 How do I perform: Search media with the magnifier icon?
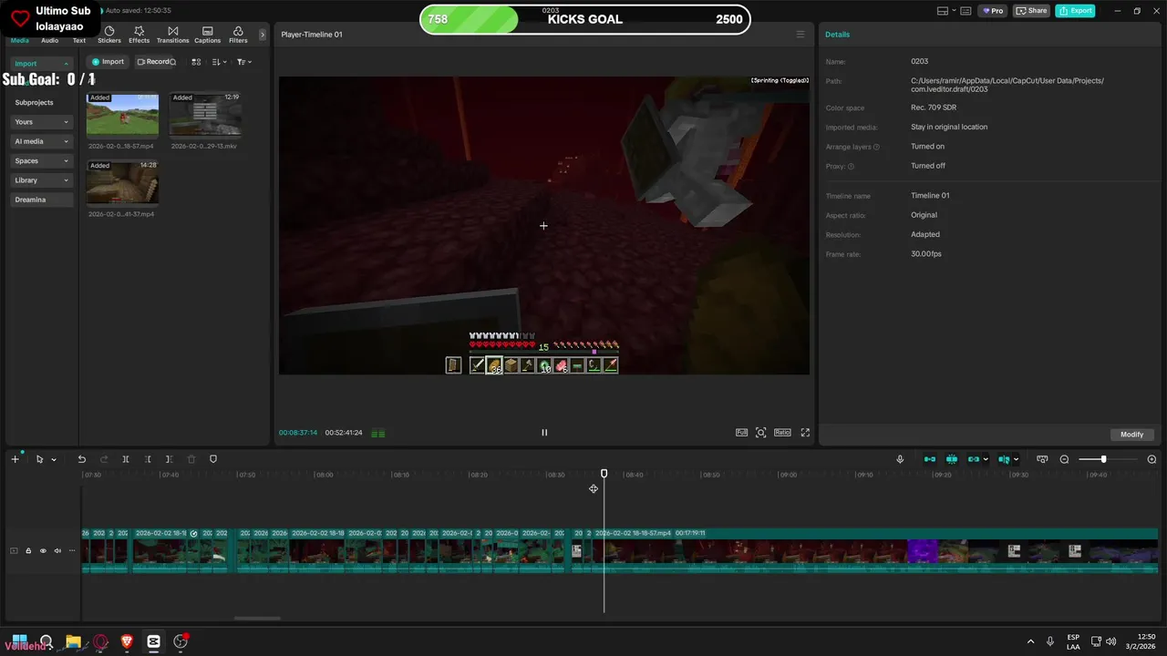click(x=173, y=62)
